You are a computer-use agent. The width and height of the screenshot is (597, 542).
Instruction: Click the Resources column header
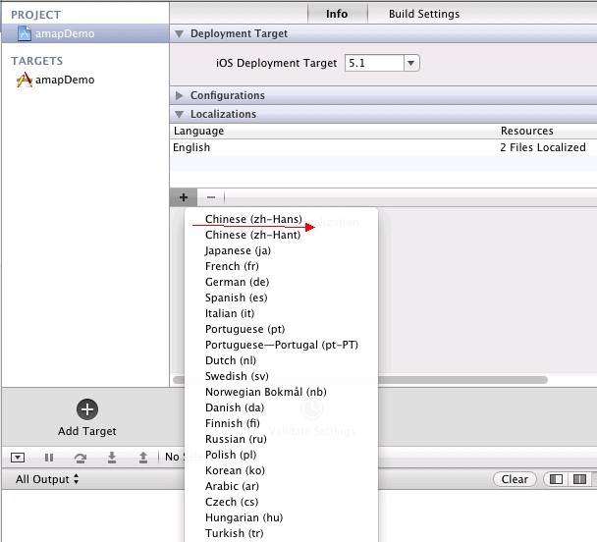527,131
